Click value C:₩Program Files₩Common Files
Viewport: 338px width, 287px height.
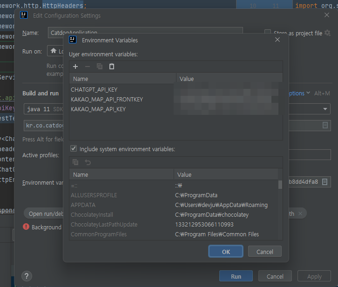pyautogui.click(x=217, y=234)
